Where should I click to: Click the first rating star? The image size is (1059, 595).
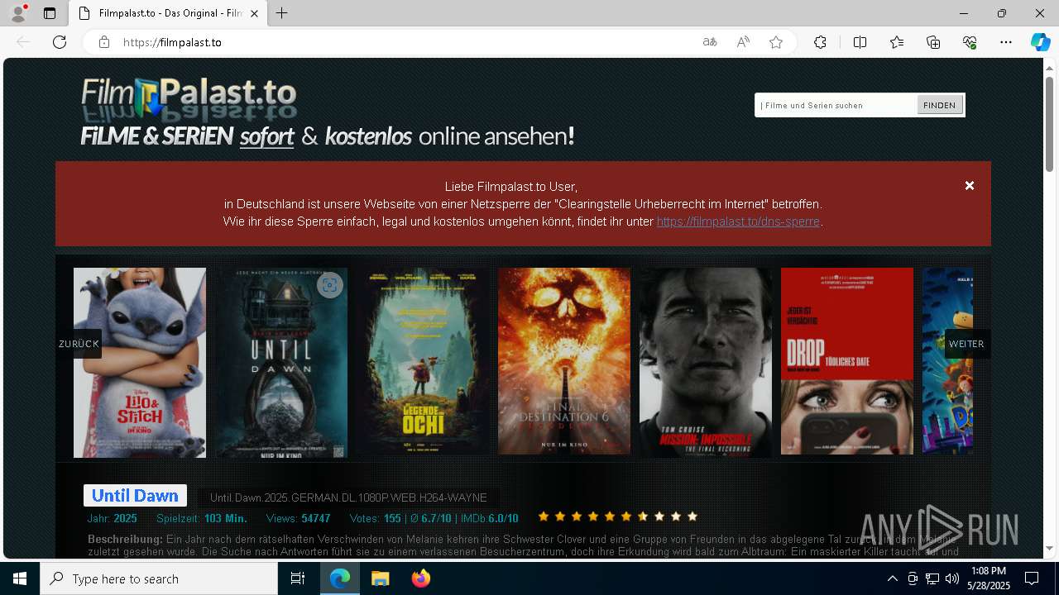(x=544, y=516)
